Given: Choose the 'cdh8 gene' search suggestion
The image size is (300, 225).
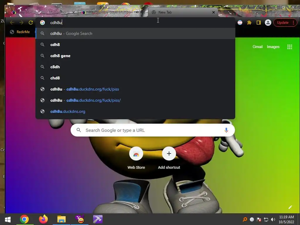Looking at the screenshot, I should (x=135, y=56).
